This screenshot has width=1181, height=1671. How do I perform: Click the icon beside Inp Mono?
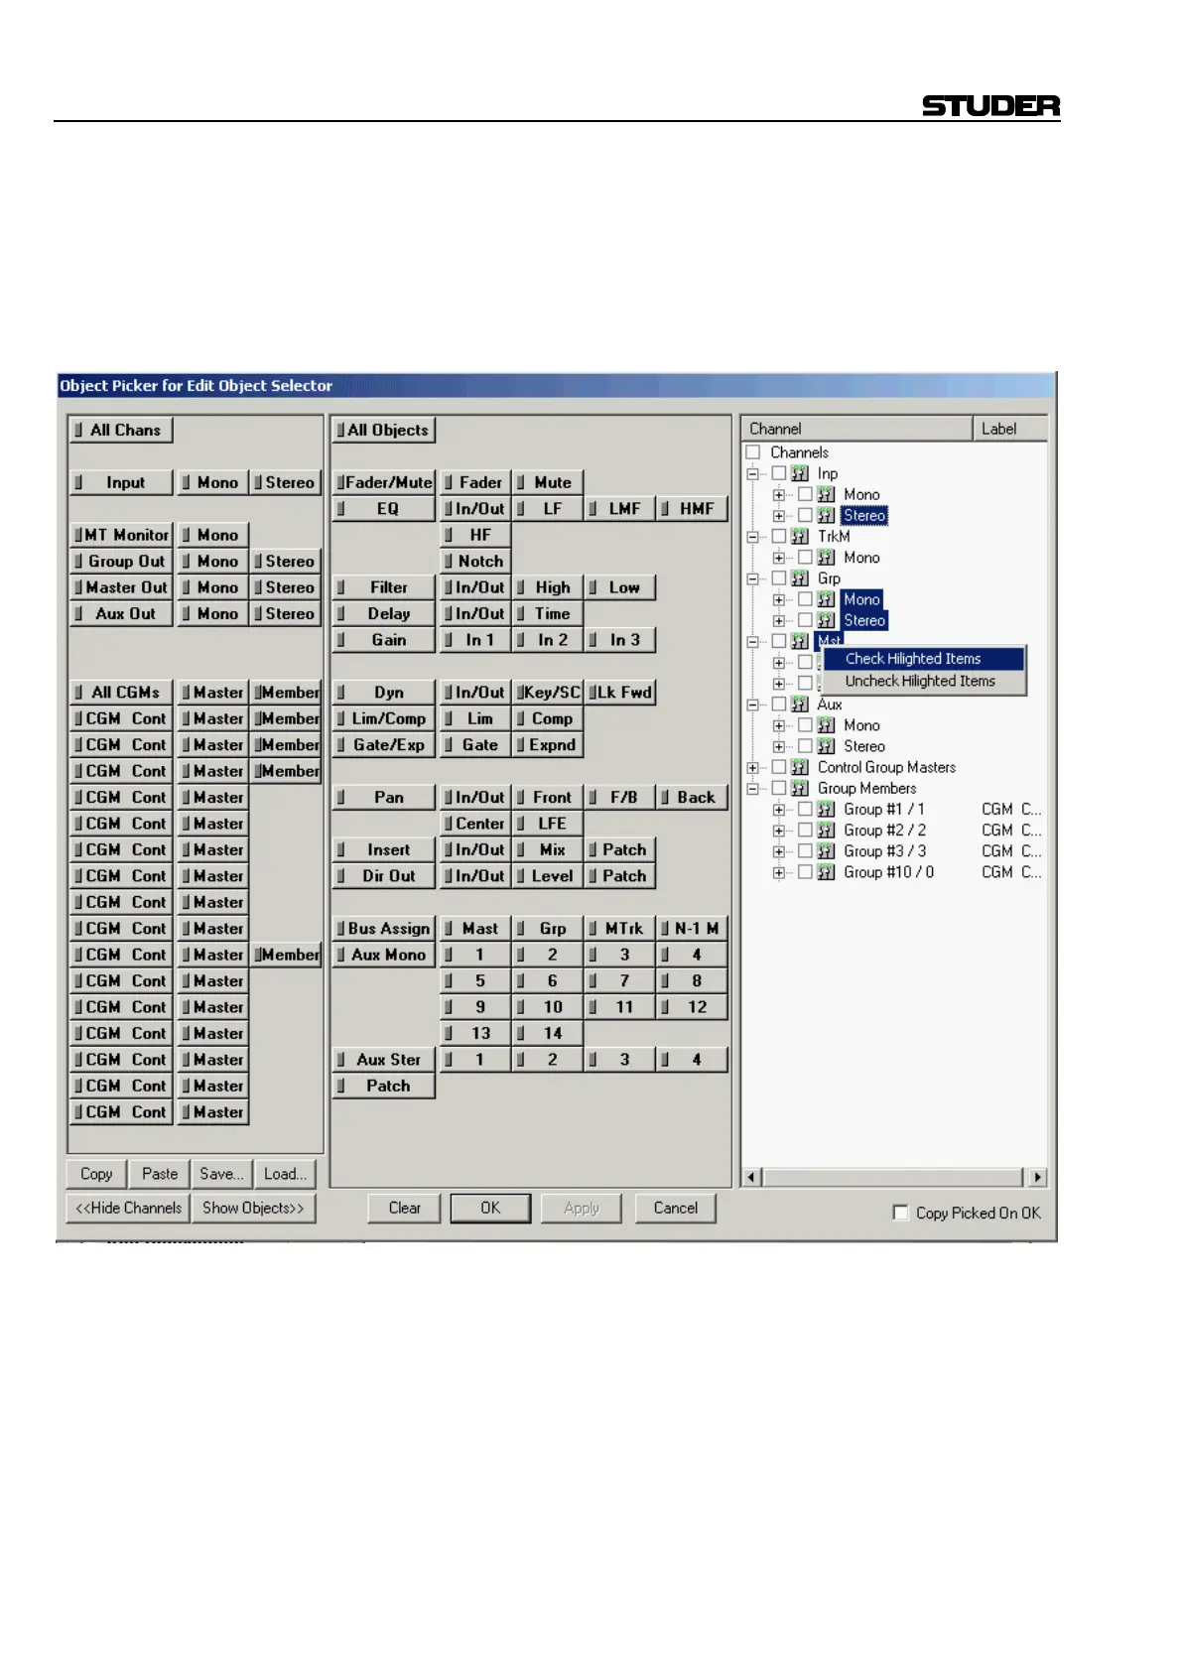coord(826,495)
